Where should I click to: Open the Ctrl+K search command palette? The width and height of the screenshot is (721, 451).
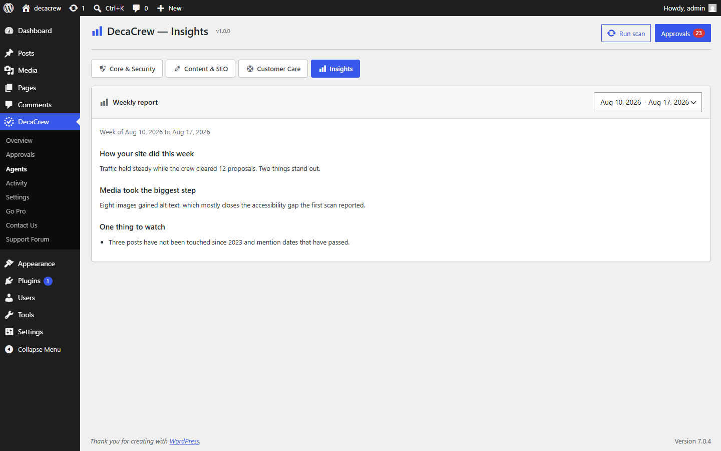click(x=109, y=8)
